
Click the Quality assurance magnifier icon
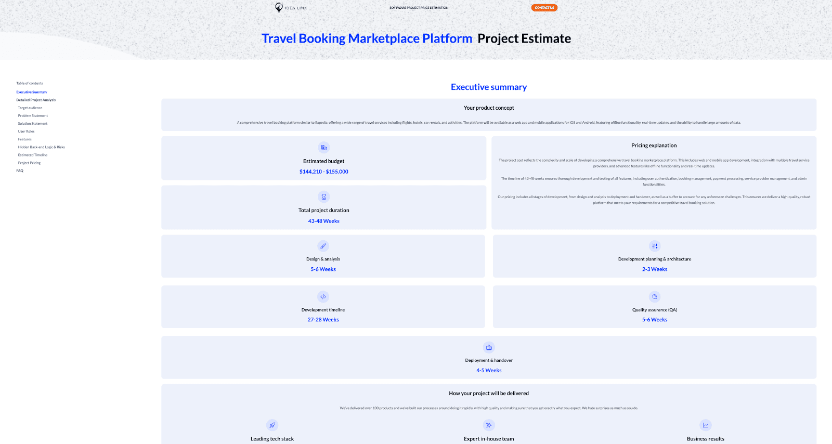[655, 297]
